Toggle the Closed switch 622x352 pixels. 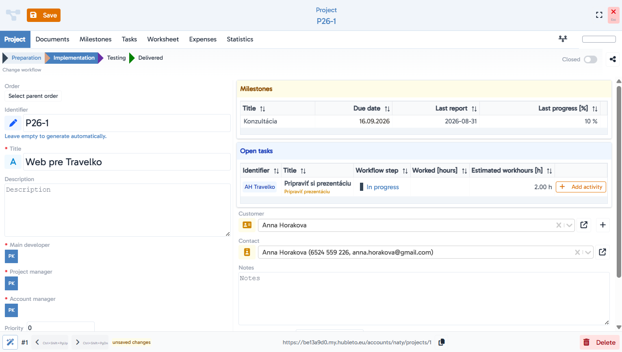[590, 60]
